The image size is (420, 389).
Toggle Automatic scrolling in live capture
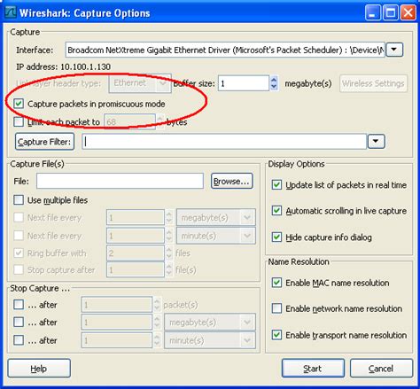click(x=276, y=211)
